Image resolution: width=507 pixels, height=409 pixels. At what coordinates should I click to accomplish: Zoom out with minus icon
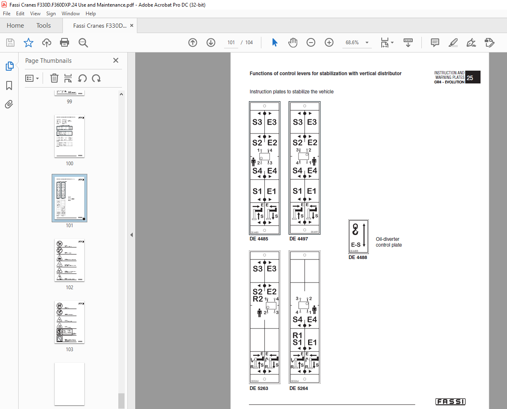coord(311,43)
